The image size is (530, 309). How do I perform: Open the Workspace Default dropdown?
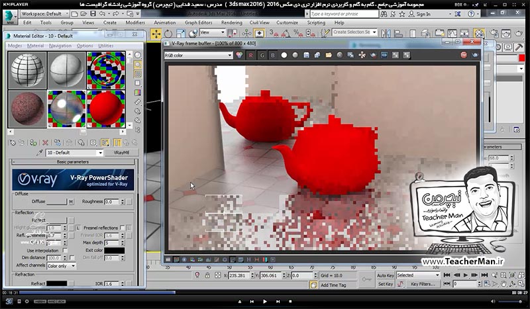[x=44, y=14]
